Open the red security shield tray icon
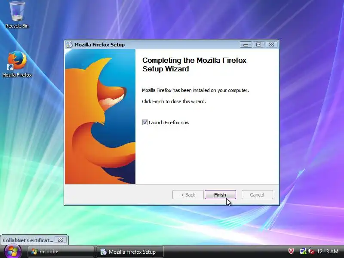This screenshot has width=344, height=258. (x=291, y=251)
